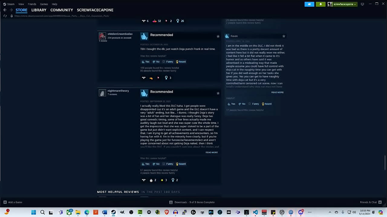Vote No on nightmaretheory's review
387x217 pixels.
[156, 164]
